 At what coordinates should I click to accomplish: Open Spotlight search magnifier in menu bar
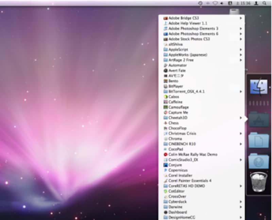265,3
